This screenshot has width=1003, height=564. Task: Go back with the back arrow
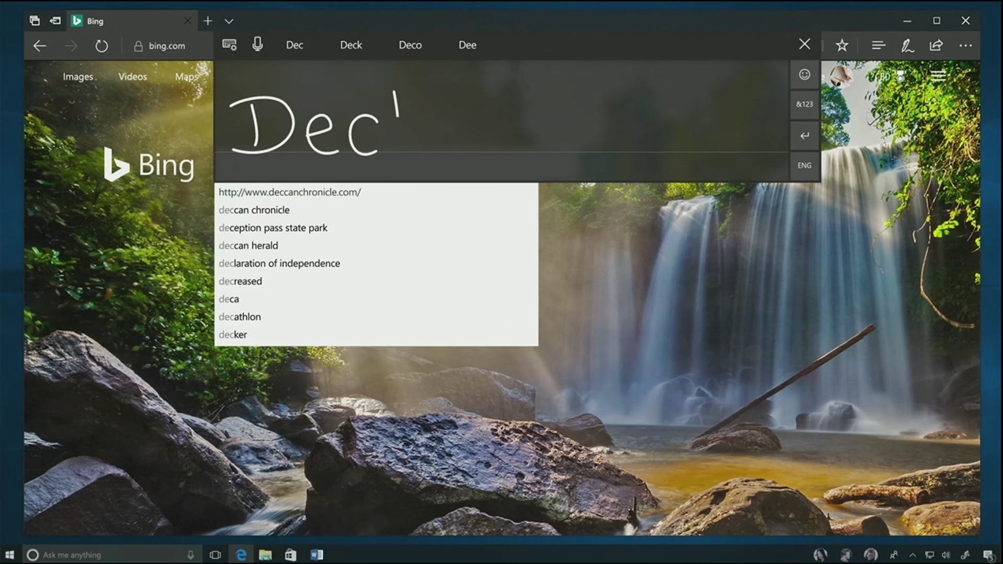coord(40,46)
